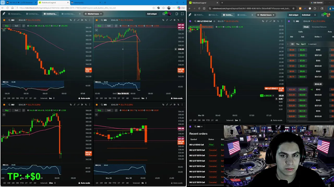Open the more-options dots in the 1h chart header
Viewport: 334px width, 187px height.
(x=182, y=105)
